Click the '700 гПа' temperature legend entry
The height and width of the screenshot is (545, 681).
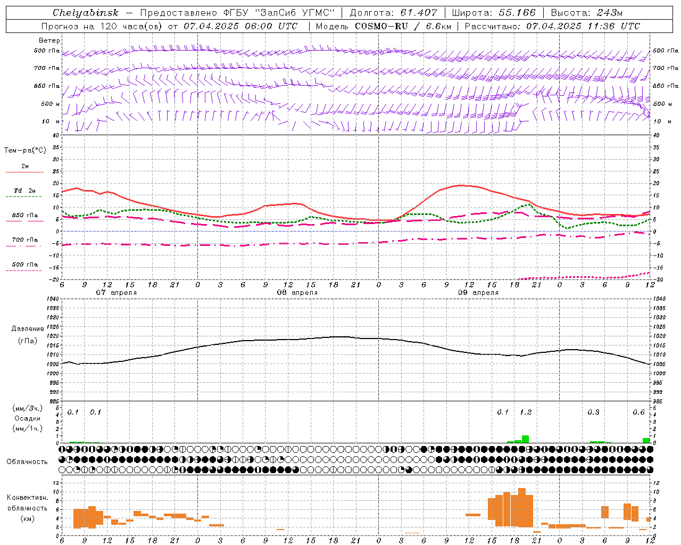click(25, 240)
